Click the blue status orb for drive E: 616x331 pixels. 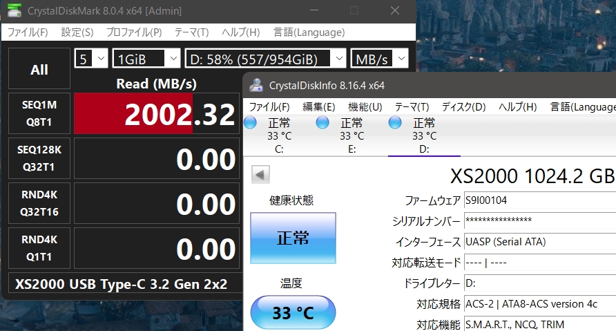coord(323,122)
